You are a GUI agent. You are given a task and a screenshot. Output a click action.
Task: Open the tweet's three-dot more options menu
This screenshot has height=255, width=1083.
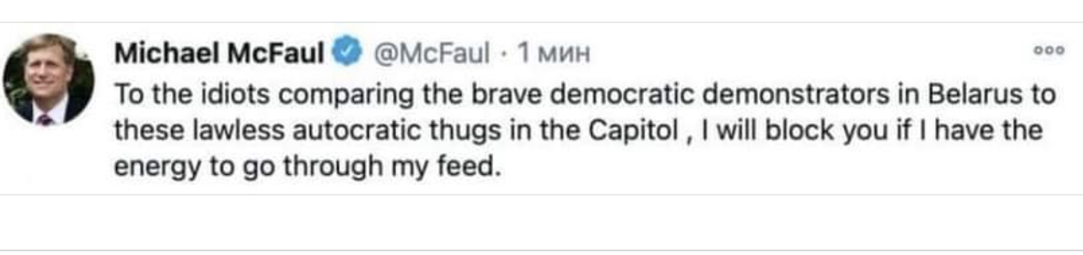point(1049,51)
